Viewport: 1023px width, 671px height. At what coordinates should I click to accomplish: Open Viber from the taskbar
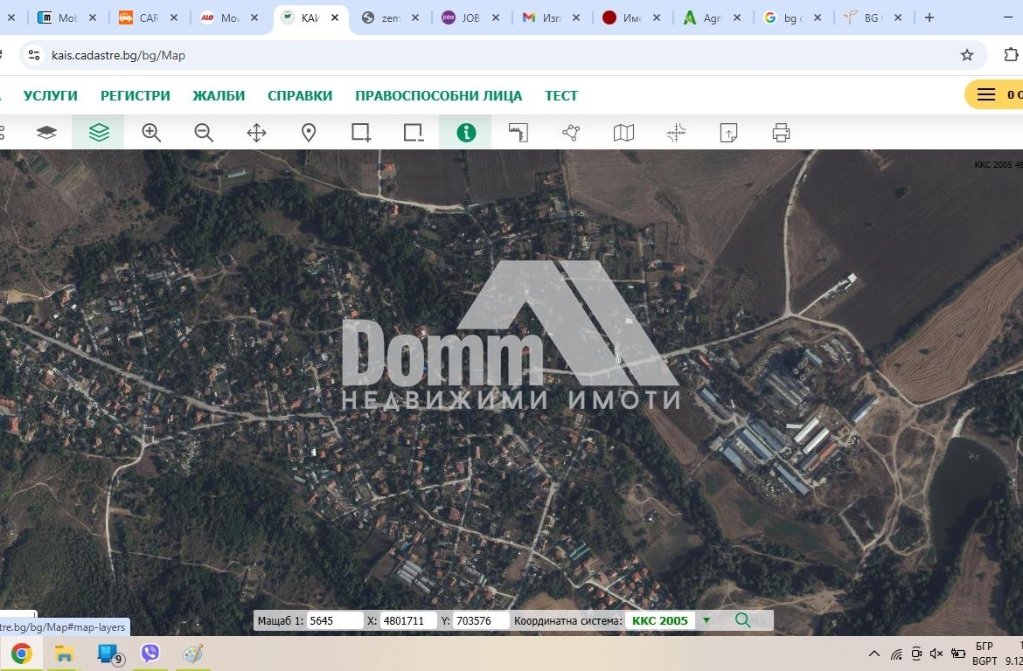coord(150,653)
